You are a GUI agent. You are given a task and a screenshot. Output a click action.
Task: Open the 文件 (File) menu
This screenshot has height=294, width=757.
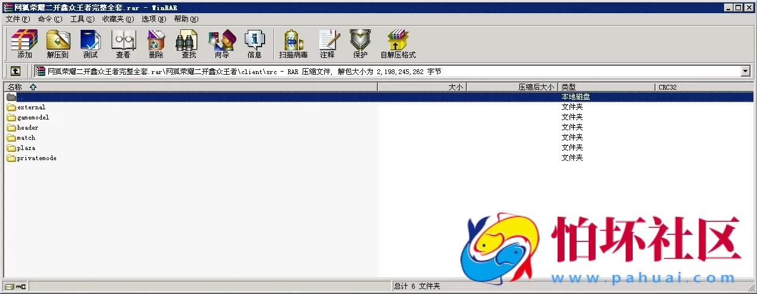17,19
